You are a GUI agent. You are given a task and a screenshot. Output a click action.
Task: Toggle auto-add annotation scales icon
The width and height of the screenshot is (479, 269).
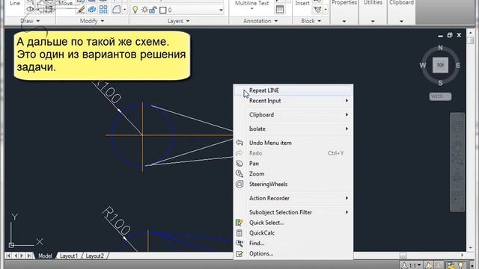tap(439, 265)
